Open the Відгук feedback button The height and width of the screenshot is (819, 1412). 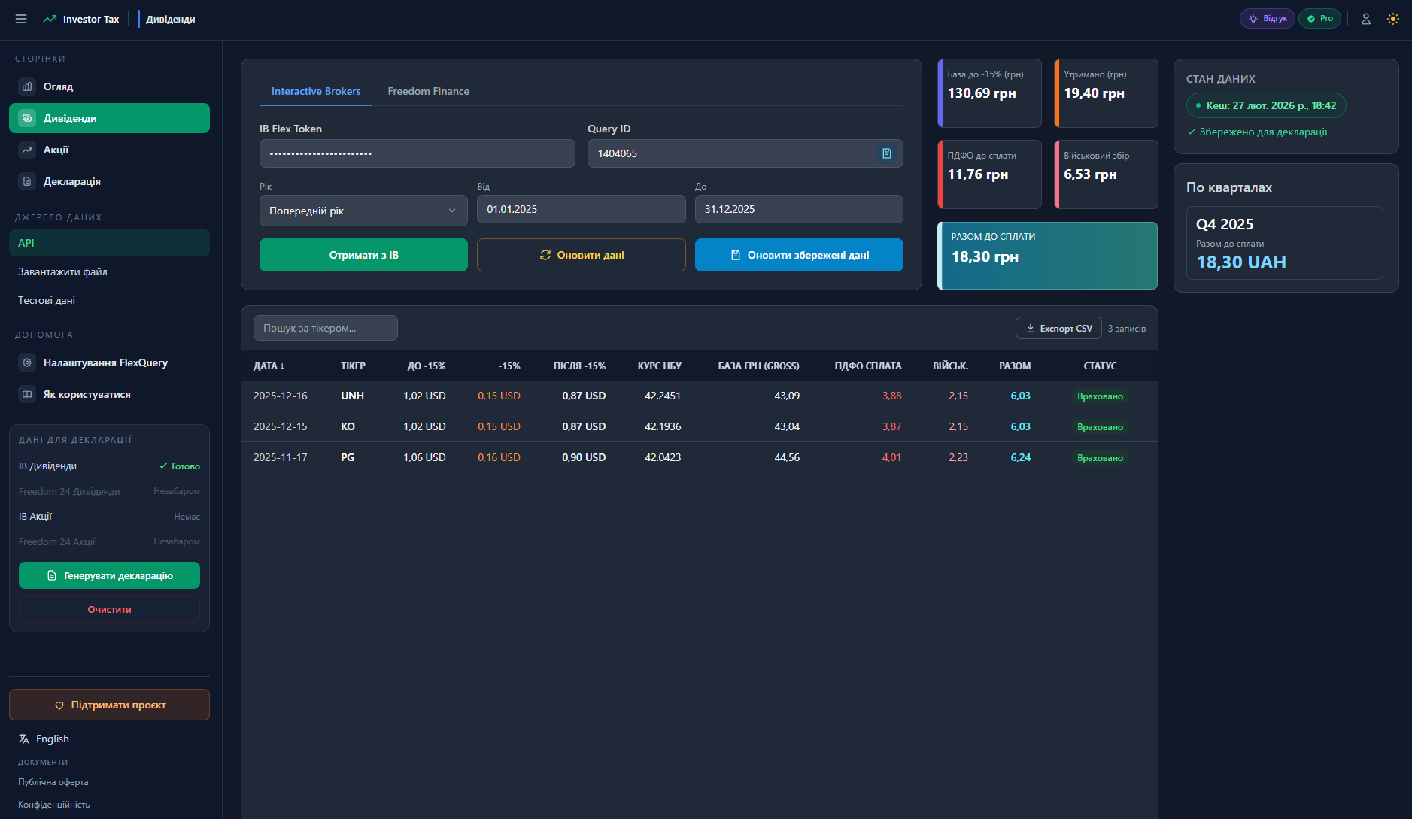coord(1267,19)
